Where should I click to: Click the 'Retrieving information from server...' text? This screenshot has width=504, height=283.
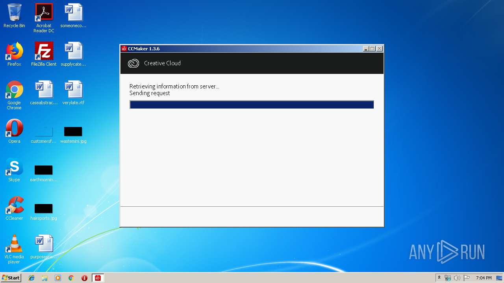click(174, 86)
